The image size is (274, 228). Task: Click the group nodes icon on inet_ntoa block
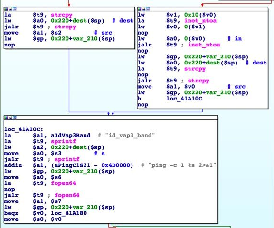click(x=148, y=9)
